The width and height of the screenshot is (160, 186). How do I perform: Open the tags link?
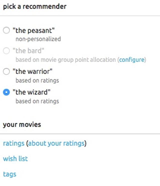(9, 174)
